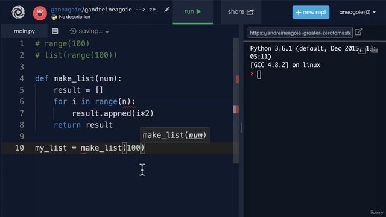
Task: Open the red user avatar
Action: tap(40, 13)
